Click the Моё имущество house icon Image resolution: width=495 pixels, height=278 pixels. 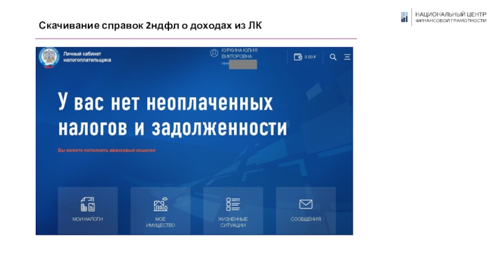coord(160,204)
